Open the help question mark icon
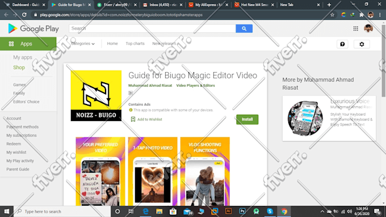 tap(342, 44)
